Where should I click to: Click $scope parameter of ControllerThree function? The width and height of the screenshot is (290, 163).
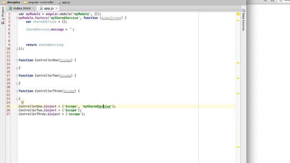(69, 91)
